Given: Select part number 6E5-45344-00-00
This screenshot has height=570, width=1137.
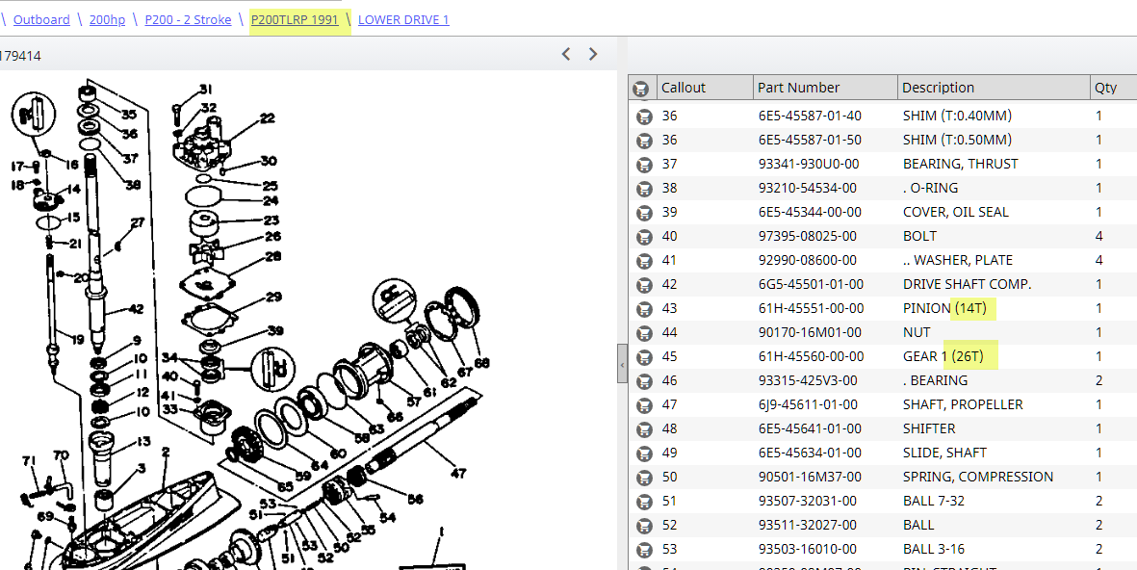Looking at the screenshot, I should click(x=810, y=212).
